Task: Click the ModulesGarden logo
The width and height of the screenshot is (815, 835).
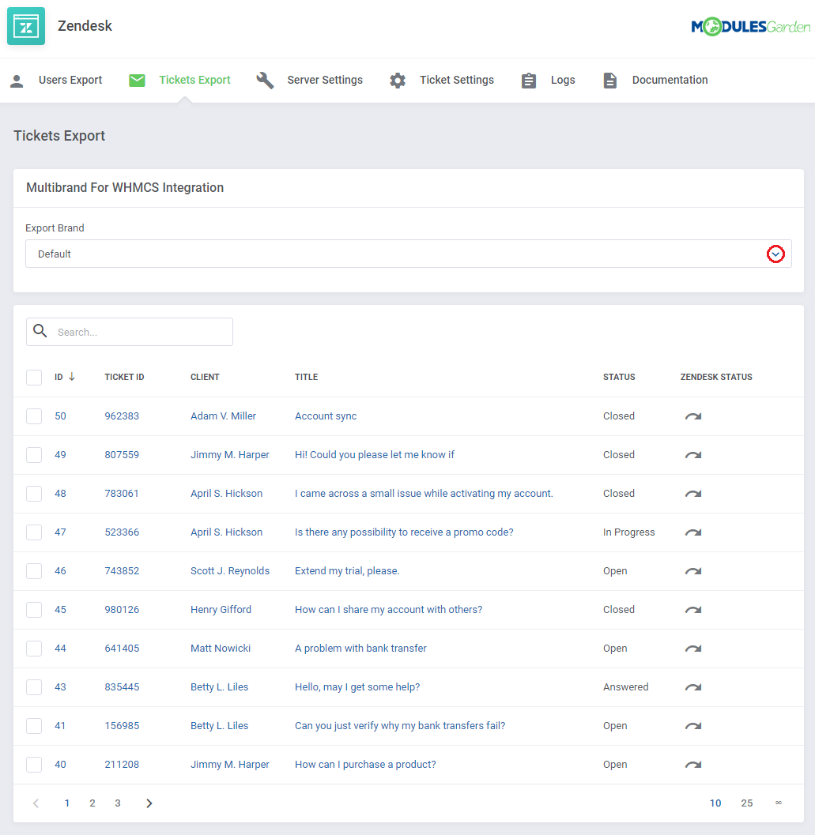Action: (x=750, y=27)
